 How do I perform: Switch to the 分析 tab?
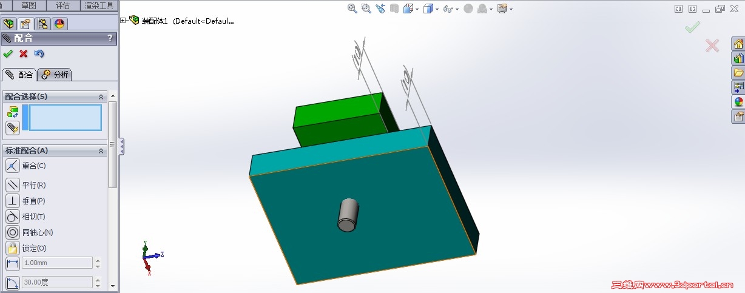[x=55, y=75]
